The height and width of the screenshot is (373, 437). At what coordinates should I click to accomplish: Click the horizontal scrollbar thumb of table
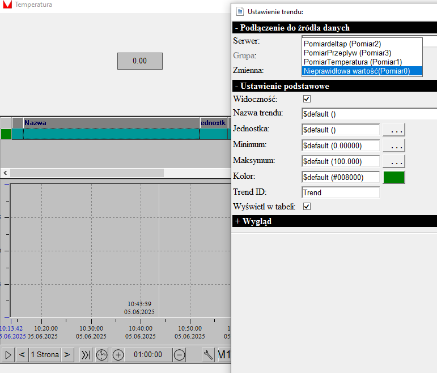point(87,173)
